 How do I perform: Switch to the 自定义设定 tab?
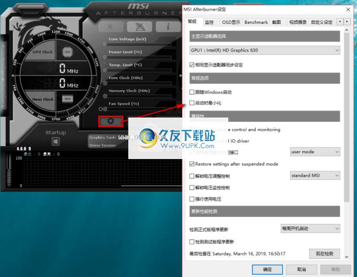322,22
